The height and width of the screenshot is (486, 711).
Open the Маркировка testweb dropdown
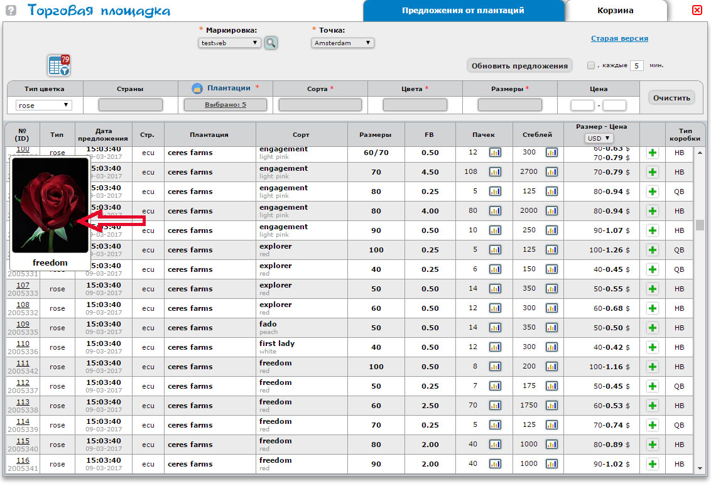(229, 43)
